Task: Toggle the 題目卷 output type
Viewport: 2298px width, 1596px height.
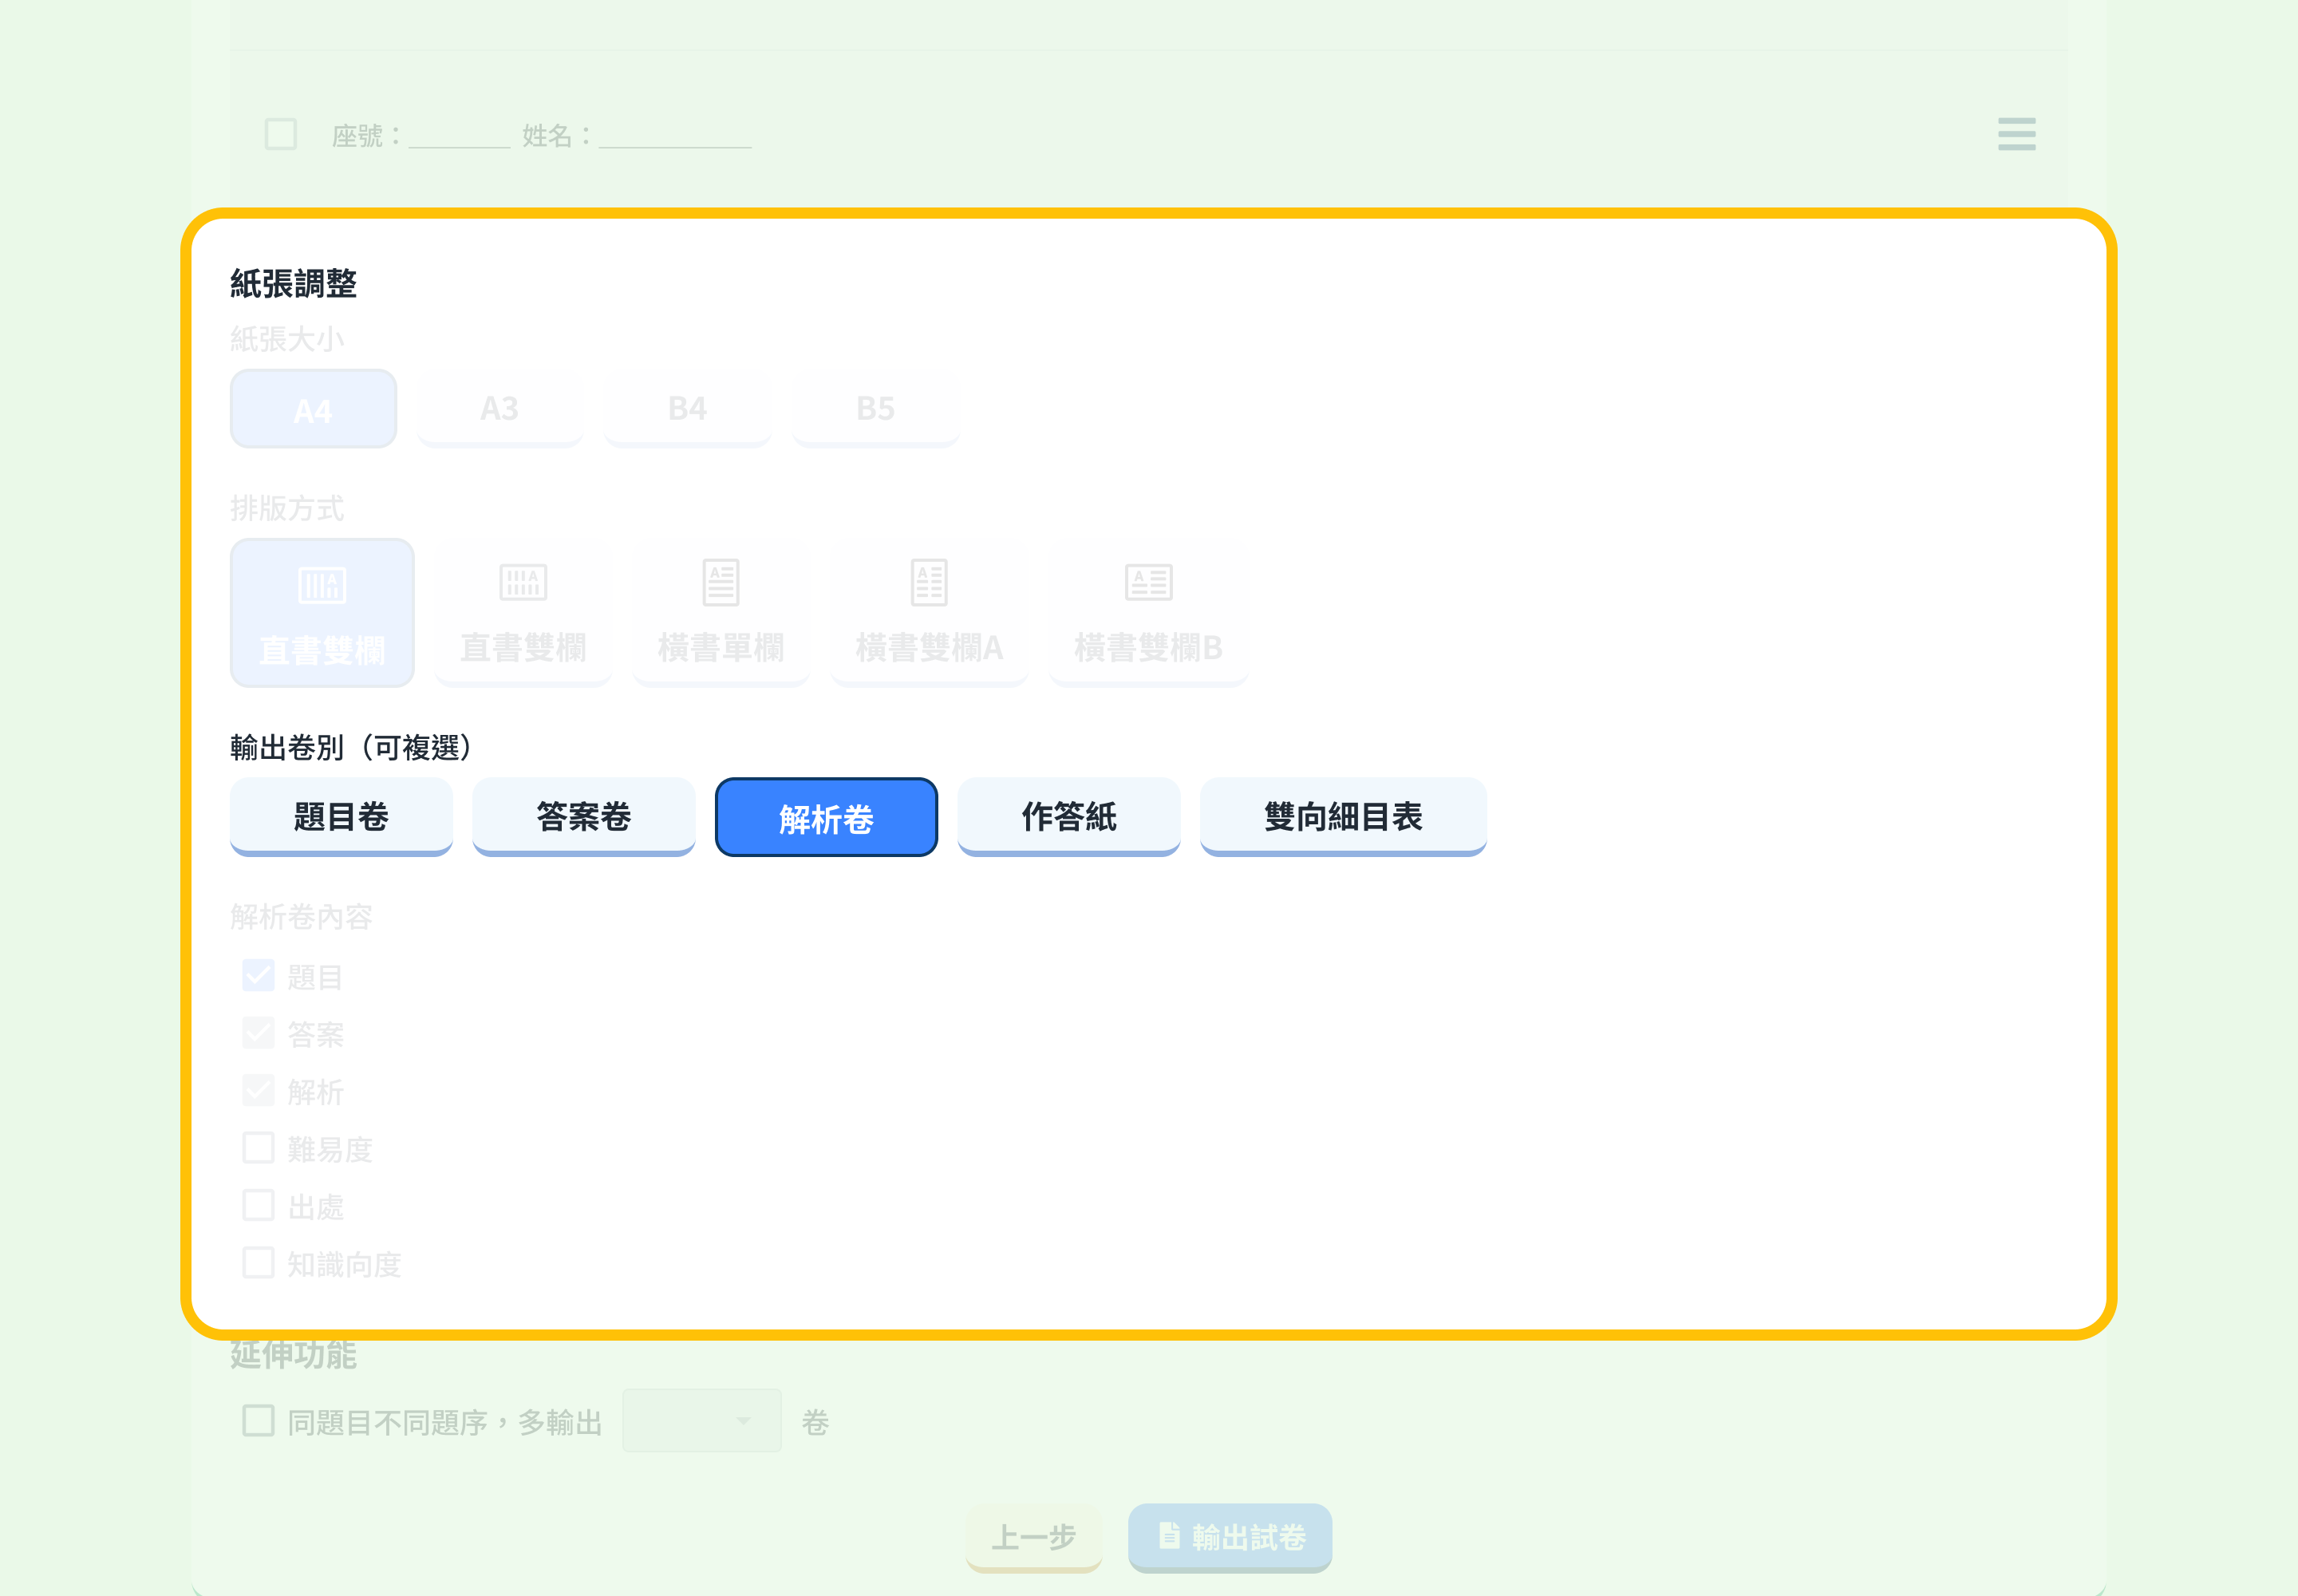Action: click(x=341, y=817)
